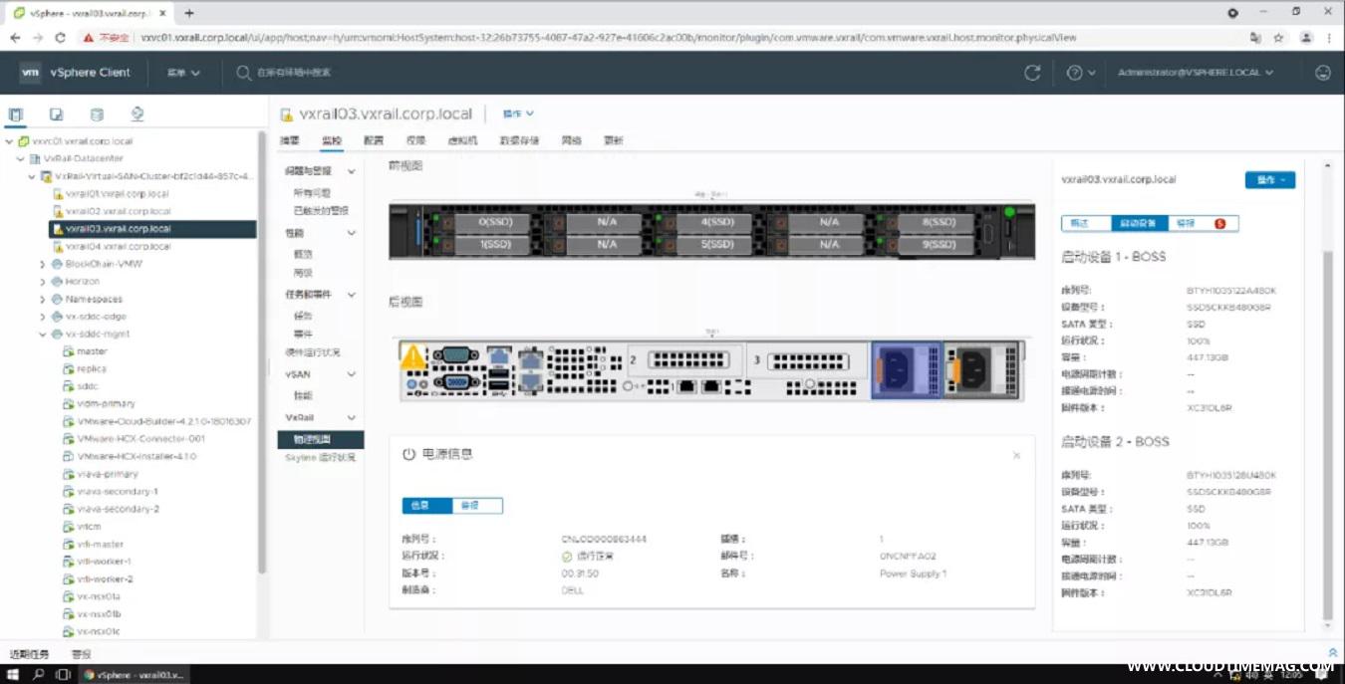Expand the Namespaces tree node
The width and height of the screenshot is (1345, 684).
[x=43, y=299]
